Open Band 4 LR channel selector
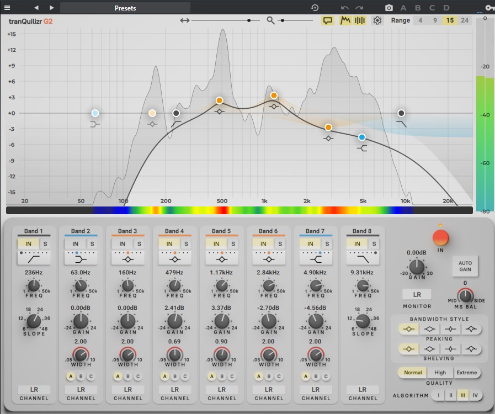495x414 pixels. pos(175,390)
